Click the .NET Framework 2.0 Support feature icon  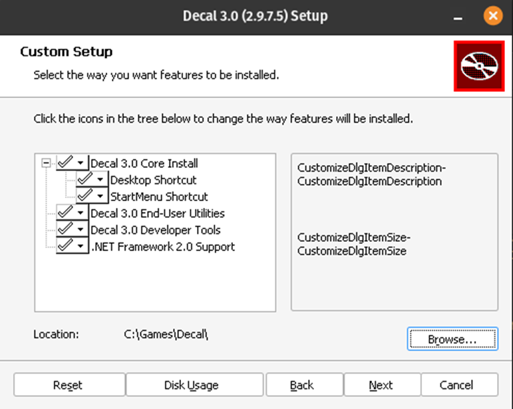pyautogui.click(x=72, y=246)
